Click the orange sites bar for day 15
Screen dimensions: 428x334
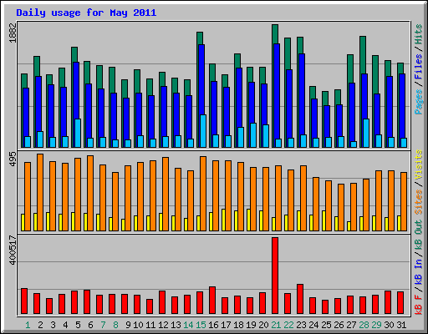coord(203,194)
